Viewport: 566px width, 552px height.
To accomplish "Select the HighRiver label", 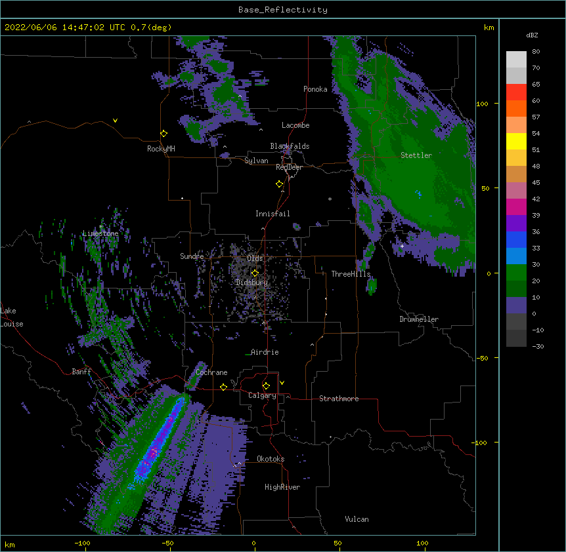I will point(282,487).
